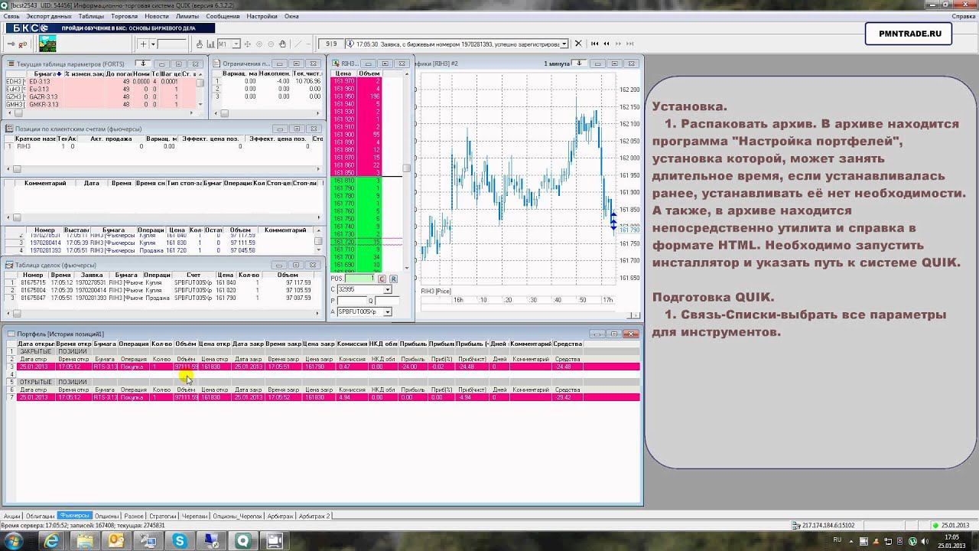Open the Справка menu
Viewport: 979px width, 551px height.
coord(963,16)
